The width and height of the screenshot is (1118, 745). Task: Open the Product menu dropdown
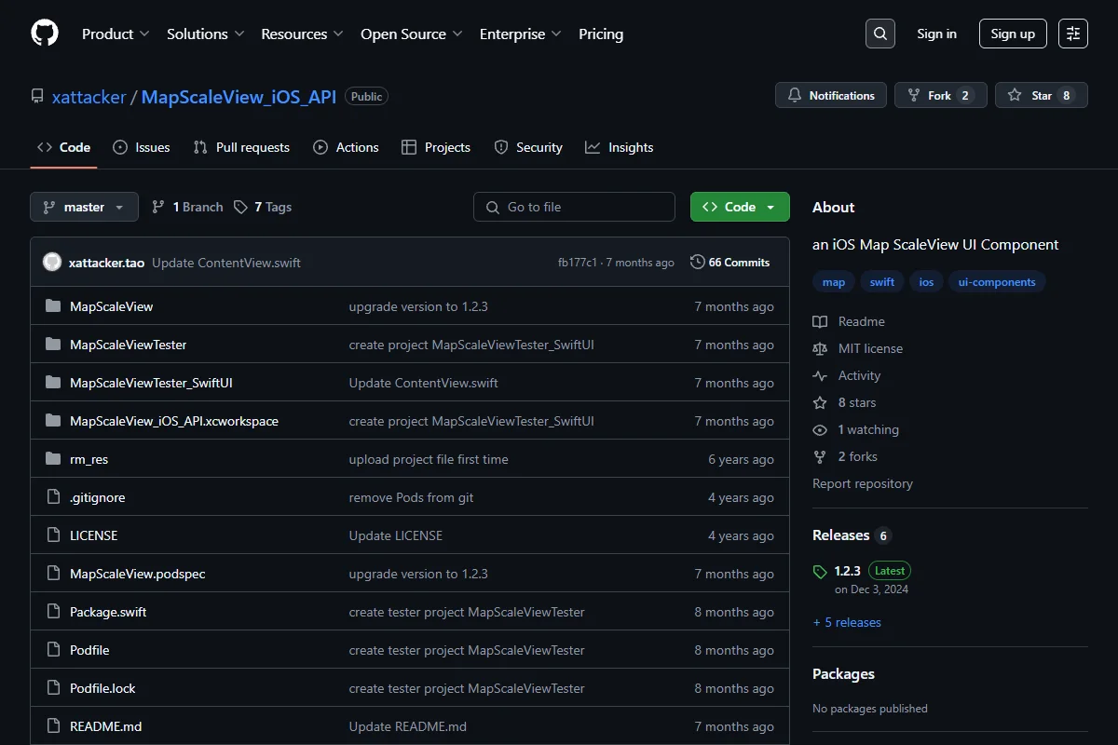[x=116, y=34]
